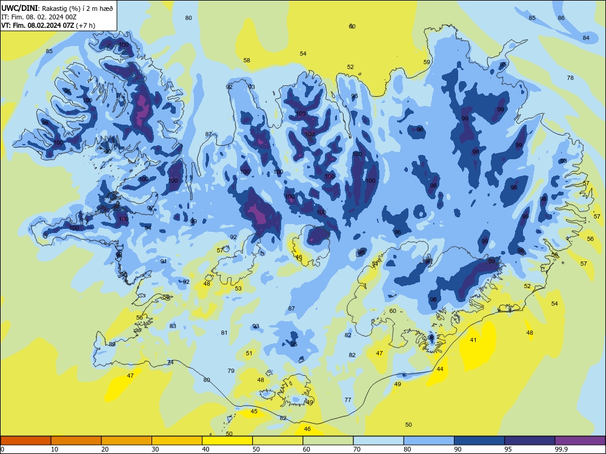Click the '74' humidity value on the coastline
Viewport: 606px width, 454px height.
point(170,362)
